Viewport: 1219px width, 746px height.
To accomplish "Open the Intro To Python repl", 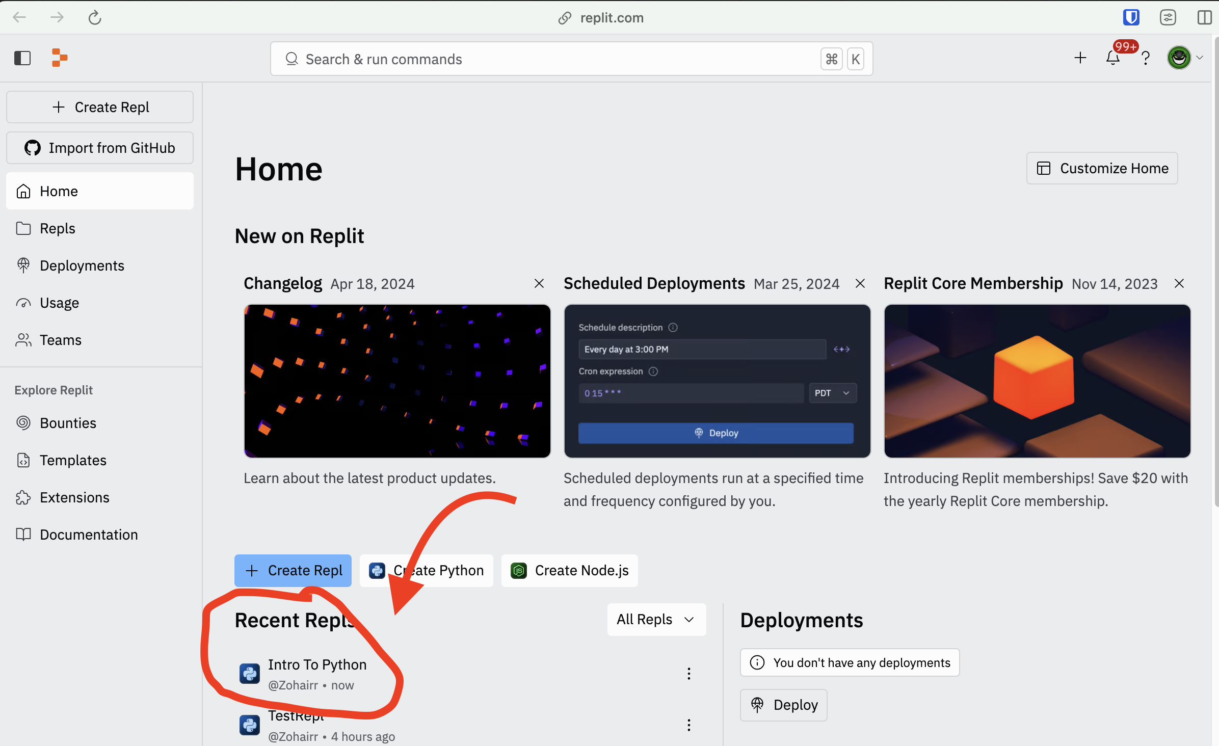I will pos(317,664).
